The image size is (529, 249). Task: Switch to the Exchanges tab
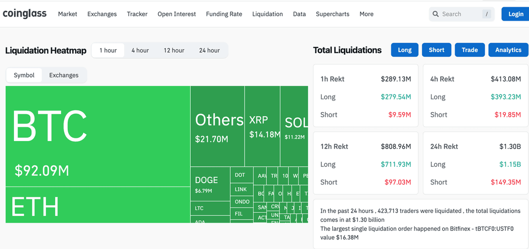(x=64, y=75)
